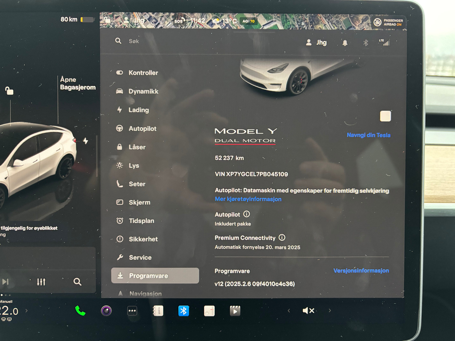Unmute audio with the speaker icon
455x341 pixels.
click(x=309, y=311)
